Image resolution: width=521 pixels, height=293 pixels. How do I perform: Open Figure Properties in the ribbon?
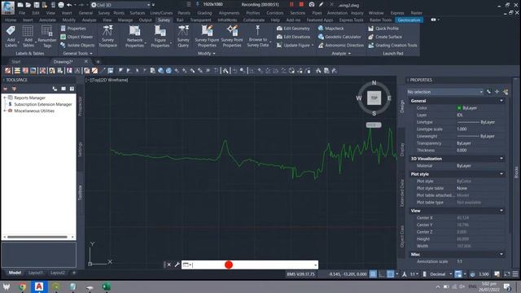160,36
